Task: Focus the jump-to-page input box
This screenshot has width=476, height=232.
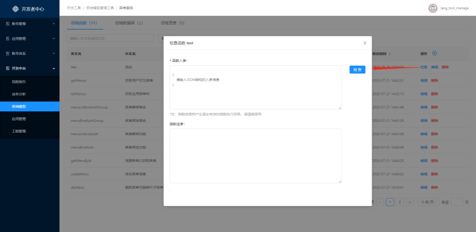Action: (457, 202)
